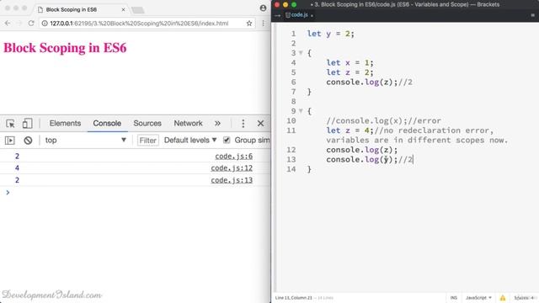Open Chrome profile account icon
Screen dimensions: 539x303
(x=263, y=8)
